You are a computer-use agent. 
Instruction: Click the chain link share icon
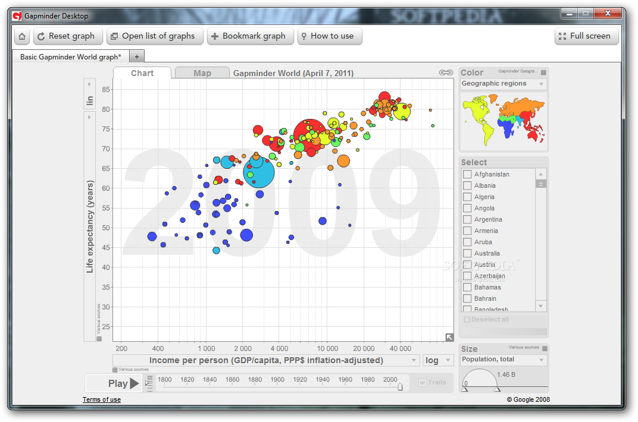(x=446, y=73)
